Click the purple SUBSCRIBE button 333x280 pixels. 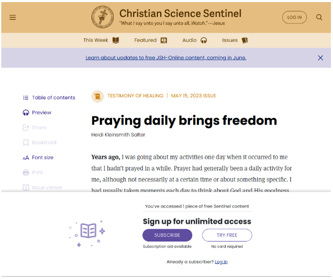[x=168, y=235]
